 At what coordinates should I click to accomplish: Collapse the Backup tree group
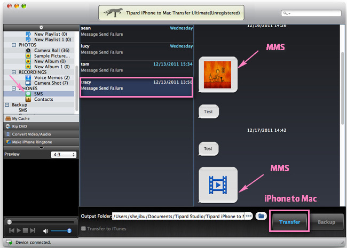[x=7, y=105]
